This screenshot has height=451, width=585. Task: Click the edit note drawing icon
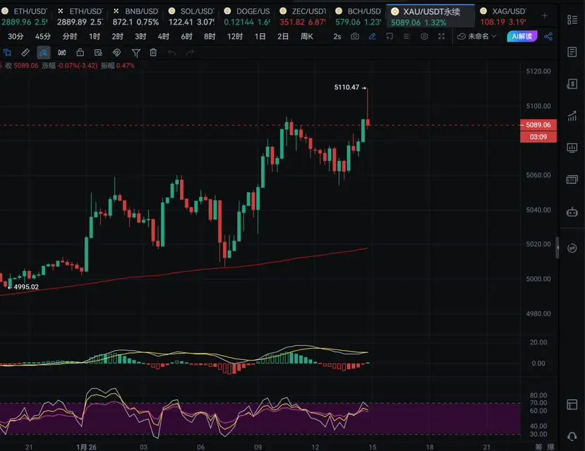pos(98,53)
